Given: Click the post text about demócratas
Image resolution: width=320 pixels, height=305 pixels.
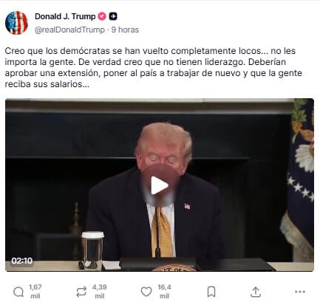Looking at the screenshot, I should coord(153,67).
